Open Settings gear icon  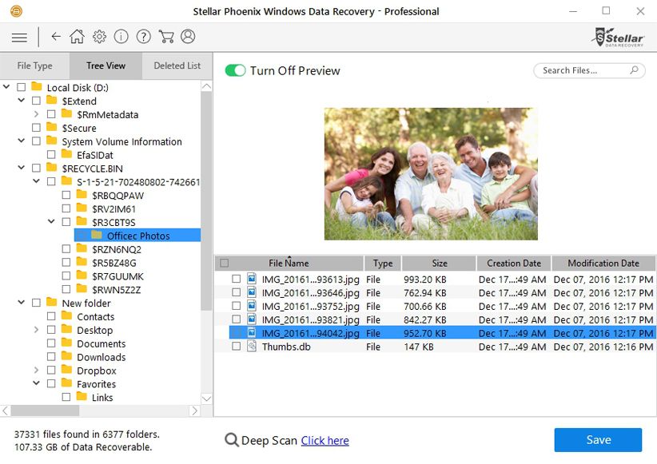tap(99, 37)
